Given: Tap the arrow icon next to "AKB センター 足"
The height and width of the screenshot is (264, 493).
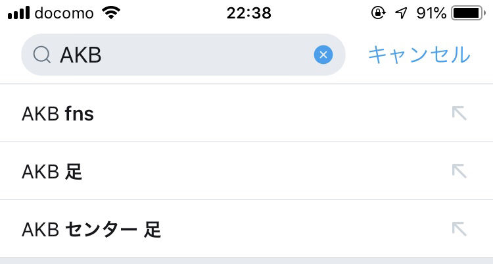Looking at the screenshot, I should click(x=459, y=229).
